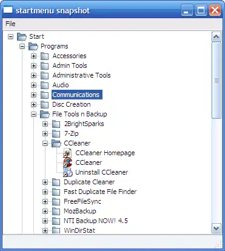Expand the Administrative Tools folder

[33, 75]
